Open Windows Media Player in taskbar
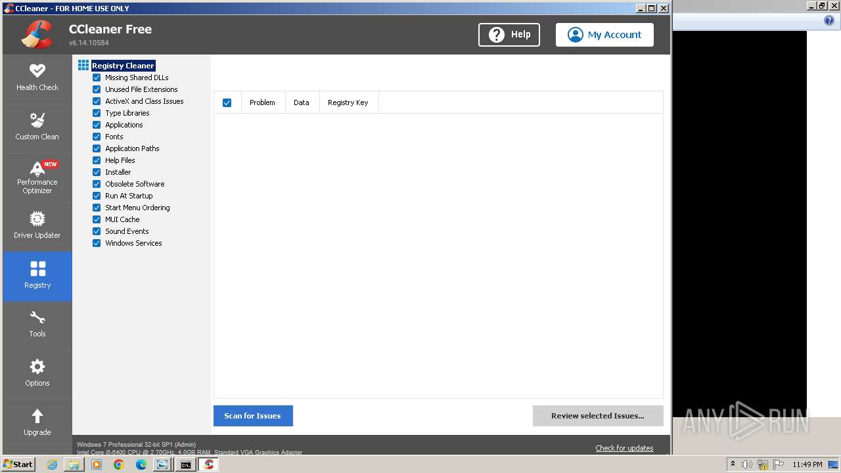Image resolution: width=841 pixels, height=473 pixels. click(x=97, y=464)
